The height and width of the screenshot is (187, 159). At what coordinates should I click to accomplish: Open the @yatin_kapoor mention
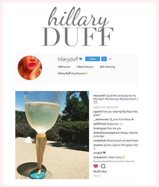point(112,145)
